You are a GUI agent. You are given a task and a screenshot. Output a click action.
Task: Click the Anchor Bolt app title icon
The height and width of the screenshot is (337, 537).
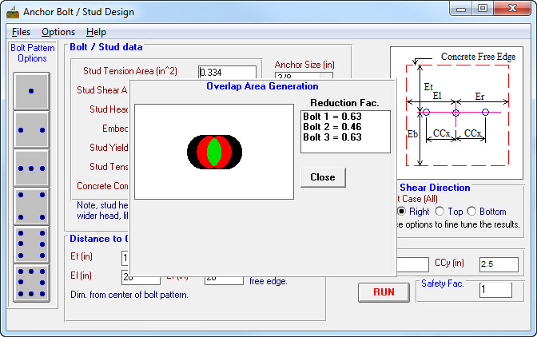(13, 12)
